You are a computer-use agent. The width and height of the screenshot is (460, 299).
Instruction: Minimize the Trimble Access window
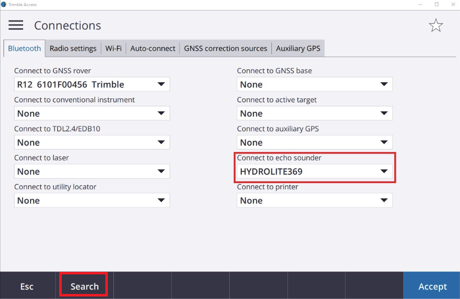[x=420, y=5]
